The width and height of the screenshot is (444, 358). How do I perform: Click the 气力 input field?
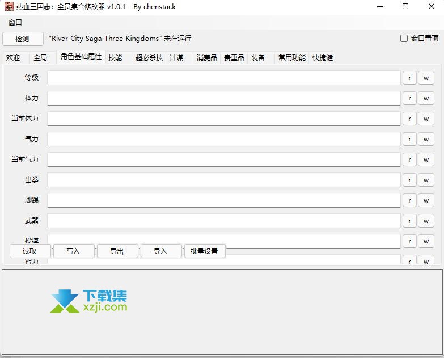(223, 139)
